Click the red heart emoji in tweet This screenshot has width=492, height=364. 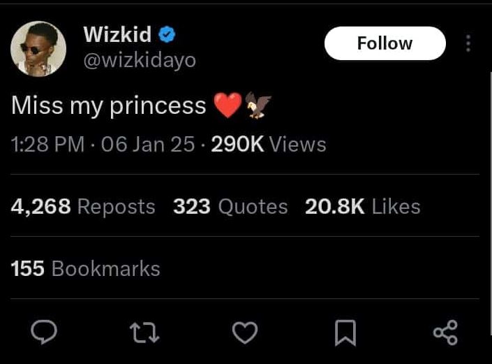pyautogui.click(x=226, y=105)
